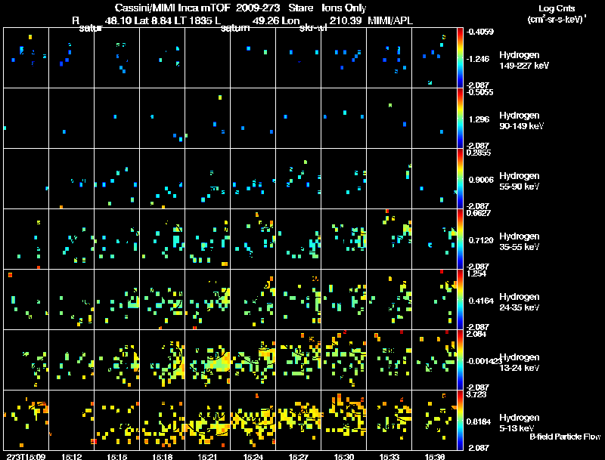Image resolution: width=605 pixels, height=460 pixels.
Task: Click the '0.4164' color scale value
Action: 481,301
